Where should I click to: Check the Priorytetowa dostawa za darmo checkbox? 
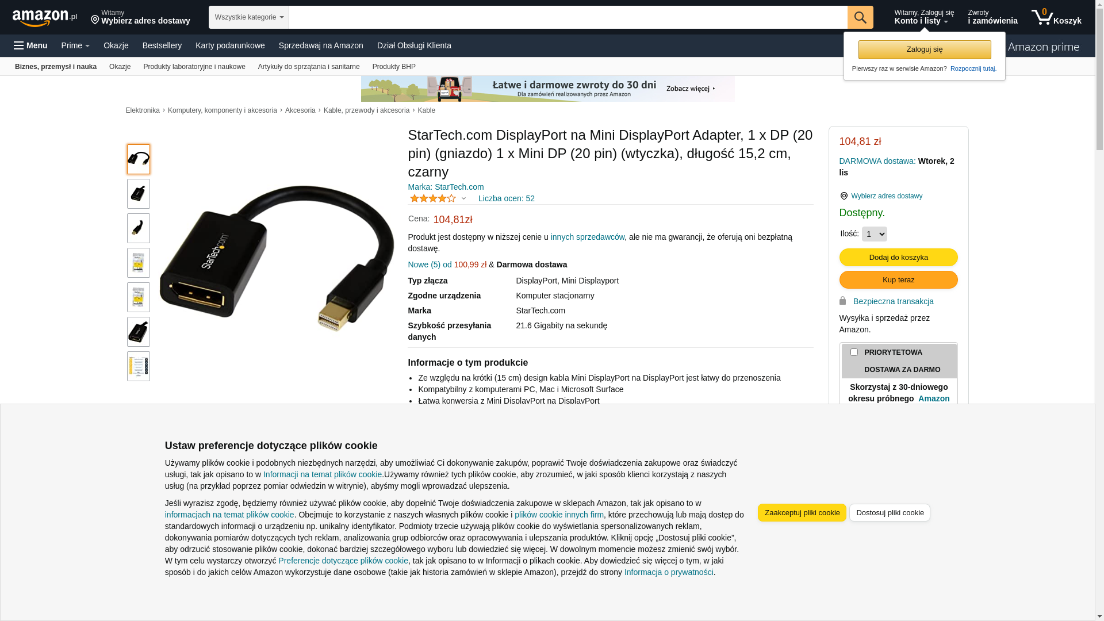tap(854, 352)
